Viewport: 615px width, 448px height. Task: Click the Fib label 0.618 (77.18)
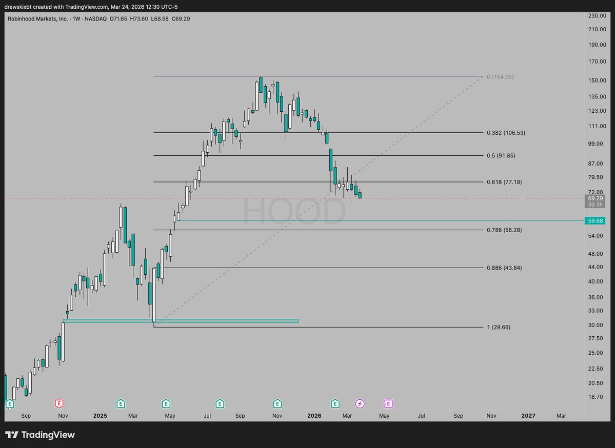(504, 182)
